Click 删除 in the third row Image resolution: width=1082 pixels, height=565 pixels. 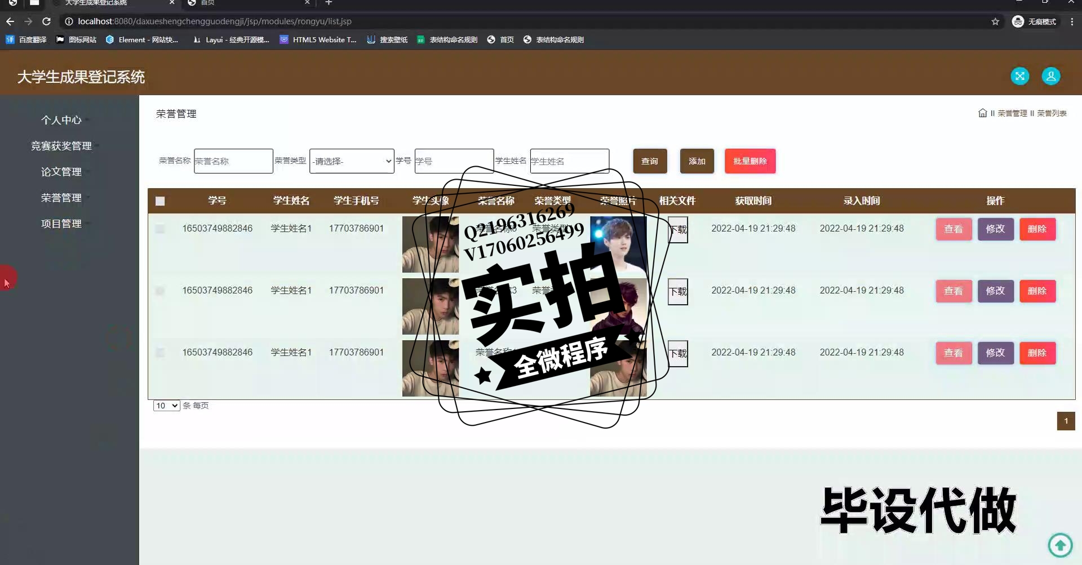pos(1037,353)
